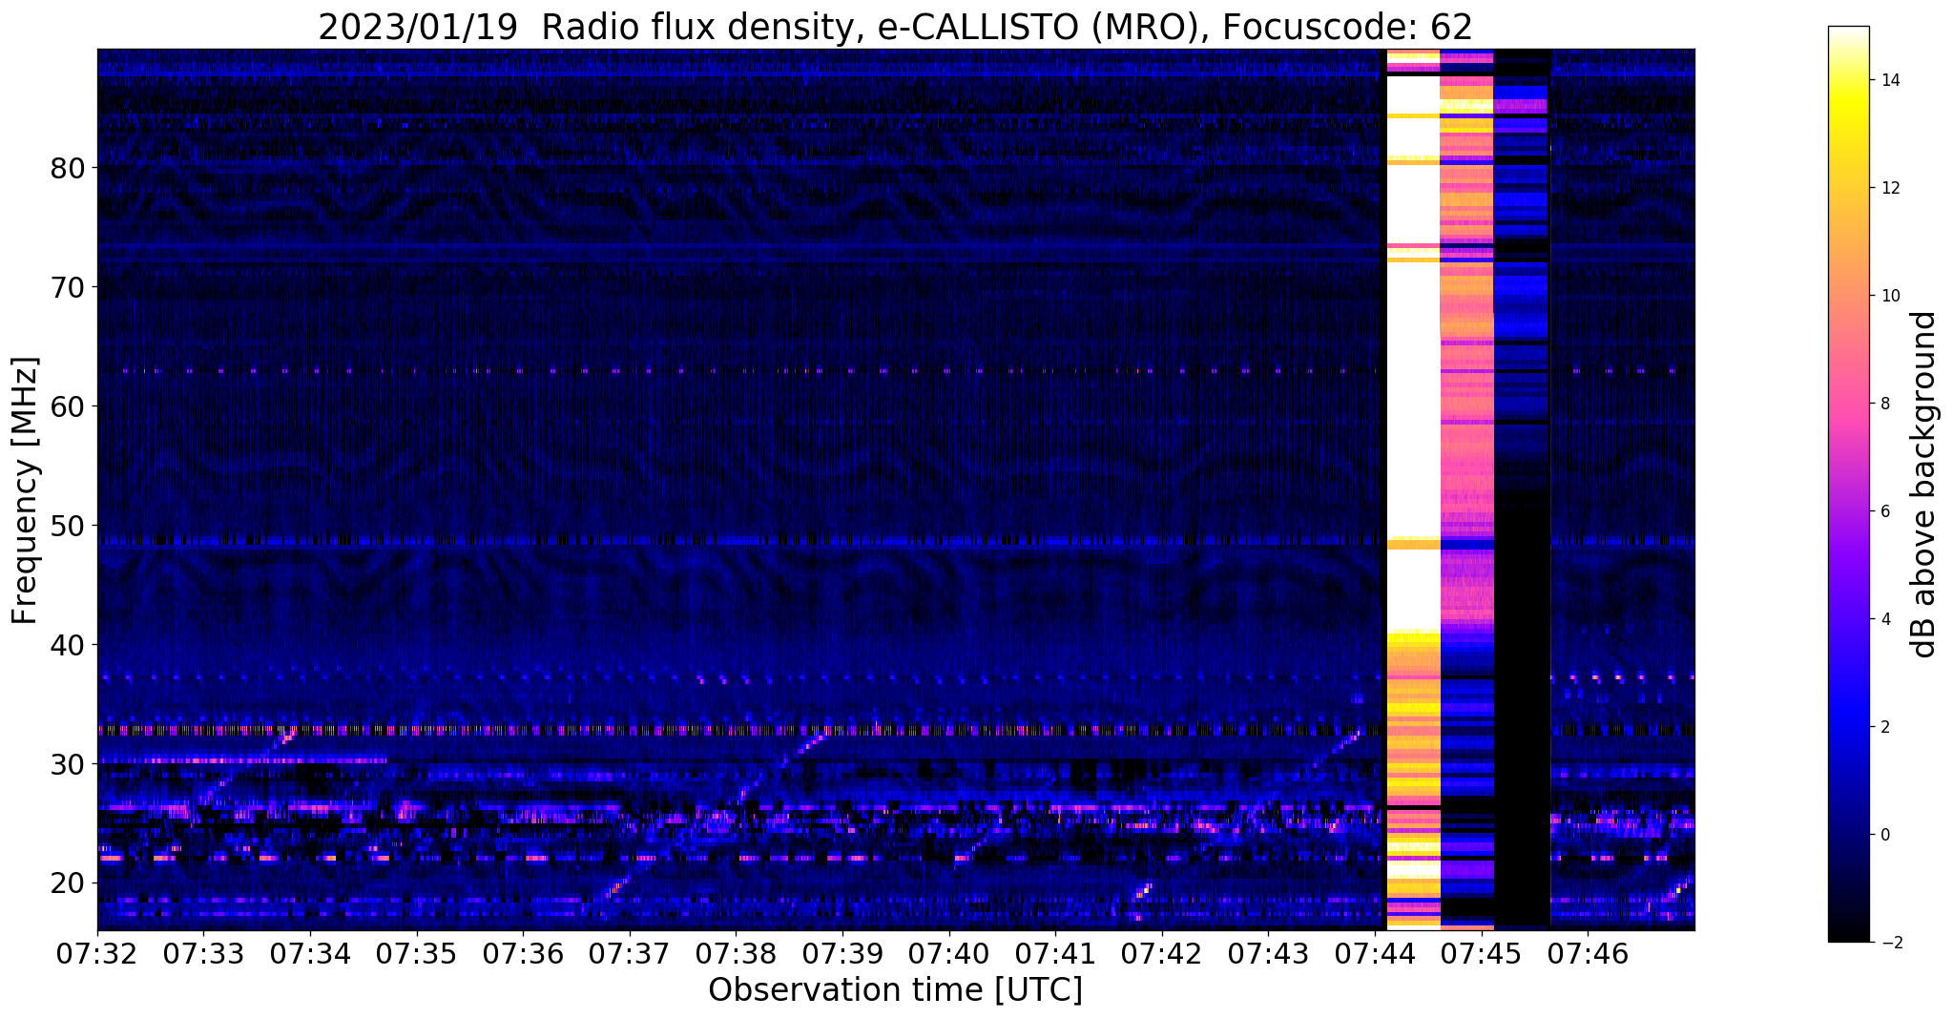Image resolution: width=1953 pixels, height=1018 pixels.
Task: Click the bright spot near 07:42 at 20 MHz
Action: click(x=1144, y=890)
